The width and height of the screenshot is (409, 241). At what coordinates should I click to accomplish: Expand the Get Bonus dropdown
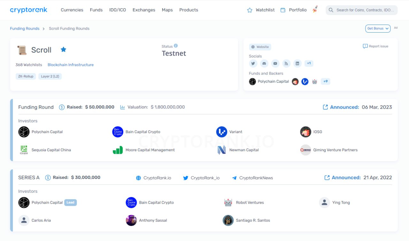pos(378,28)
